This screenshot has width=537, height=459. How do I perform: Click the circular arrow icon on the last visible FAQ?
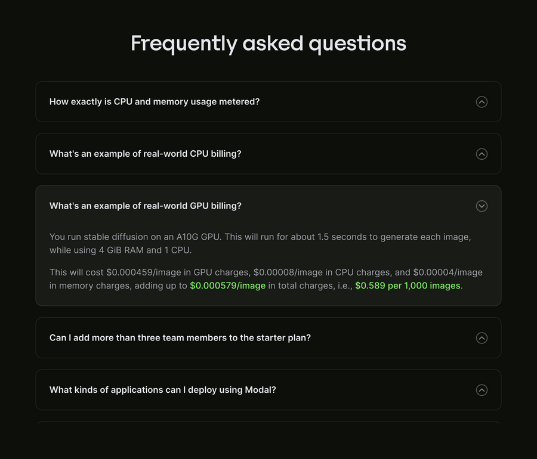(482, 389)
